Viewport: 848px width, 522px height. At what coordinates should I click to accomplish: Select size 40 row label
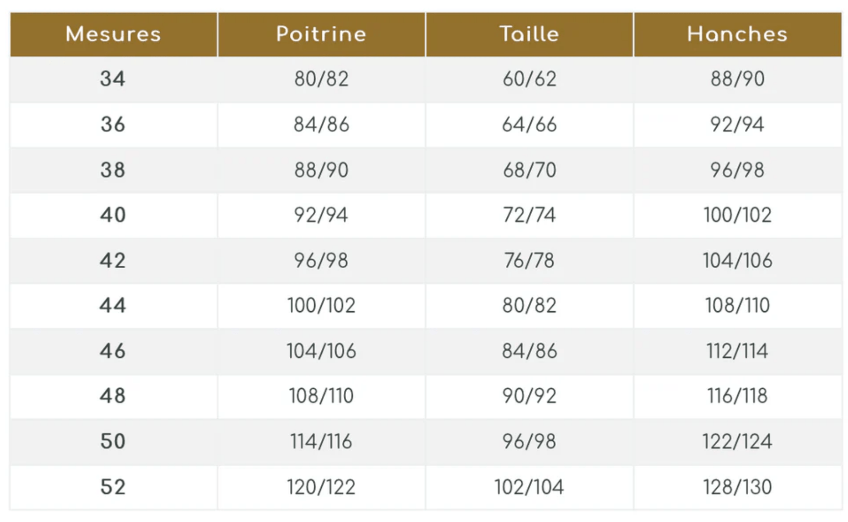coord(113,215)
